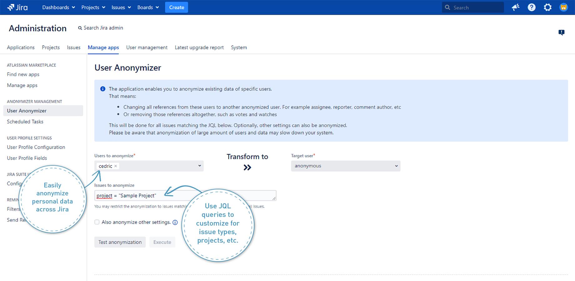Remove cedric from users to anonymize
The height and width of the screenshot is (281, 575).
pos(116,166)
